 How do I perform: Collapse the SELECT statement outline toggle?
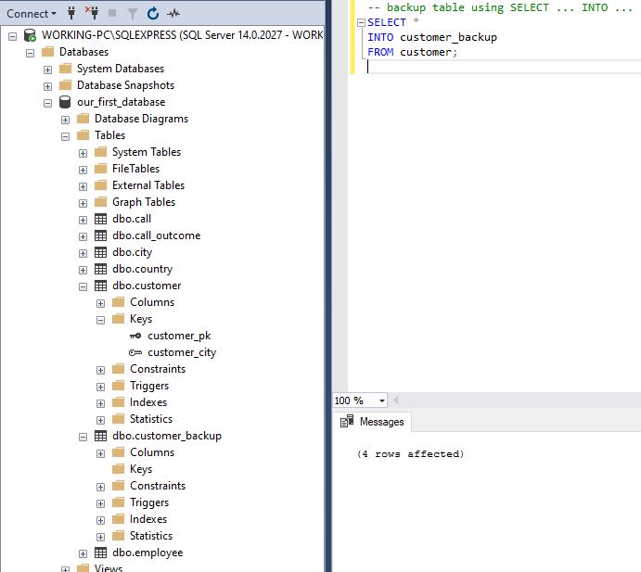pyautogui.click(x=361, y=23)
